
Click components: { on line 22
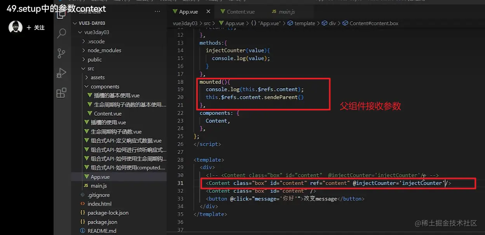219,113
